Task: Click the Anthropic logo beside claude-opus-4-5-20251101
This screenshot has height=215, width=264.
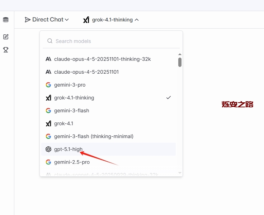Action: (48, 72)
